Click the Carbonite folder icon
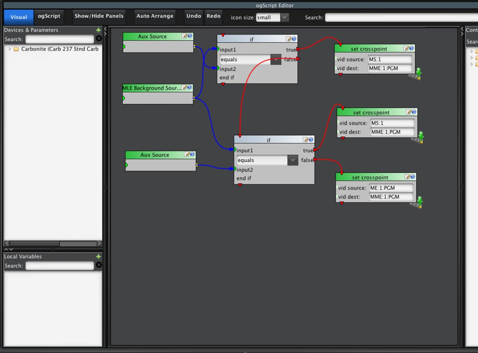This screenshot has height=353, width=478. [x=16, y=49]
